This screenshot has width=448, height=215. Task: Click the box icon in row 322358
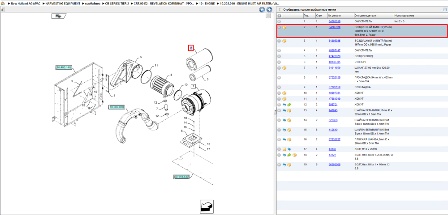289,120
